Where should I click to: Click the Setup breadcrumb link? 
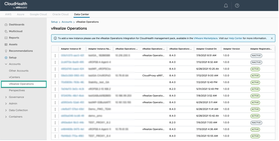(54, 22)
